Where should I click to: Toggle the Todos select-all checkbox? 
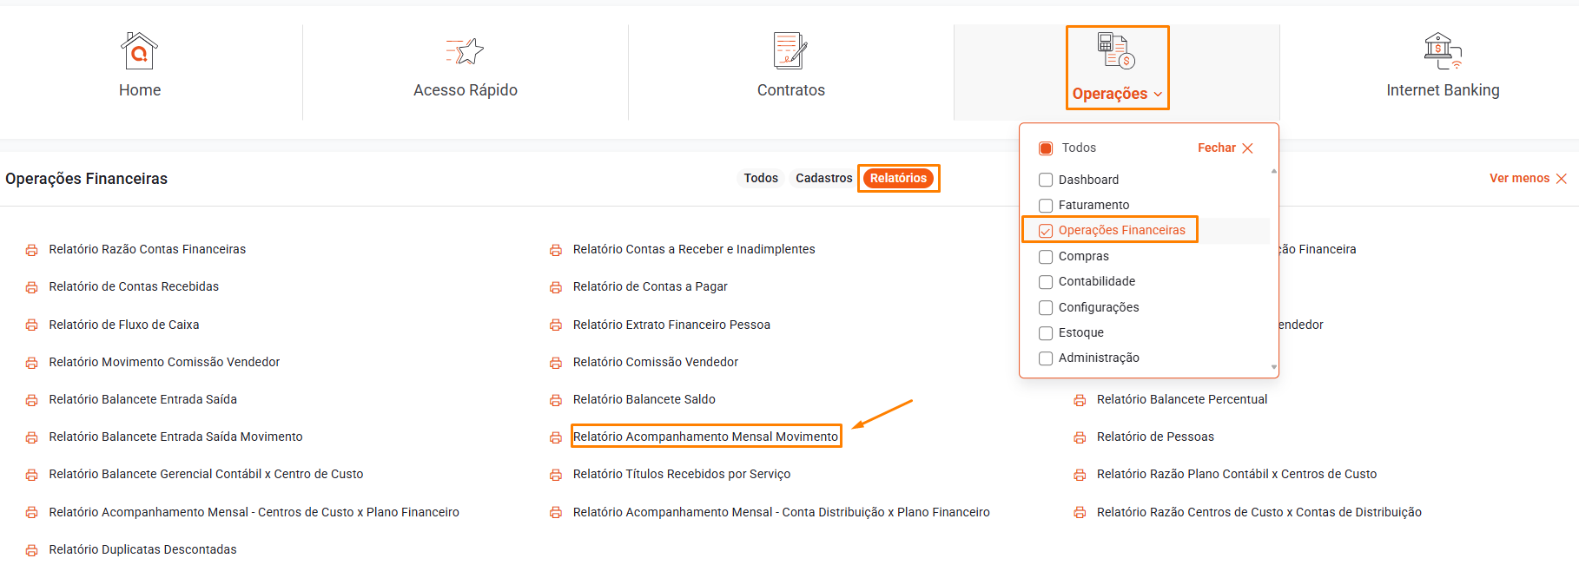[1046, 148]
